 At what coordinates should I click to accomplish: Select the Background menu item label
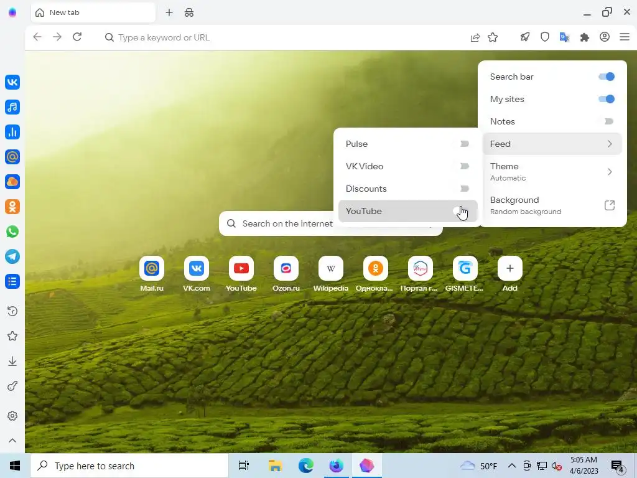(514, 200)
